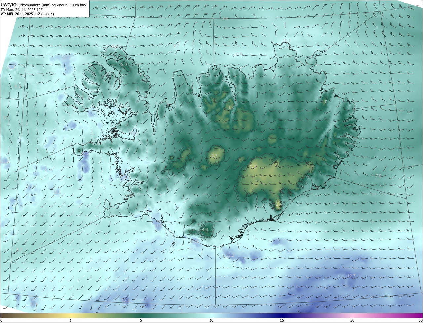Click the 15 label on the color scale
Screen dimensions: 423x323
282,320
